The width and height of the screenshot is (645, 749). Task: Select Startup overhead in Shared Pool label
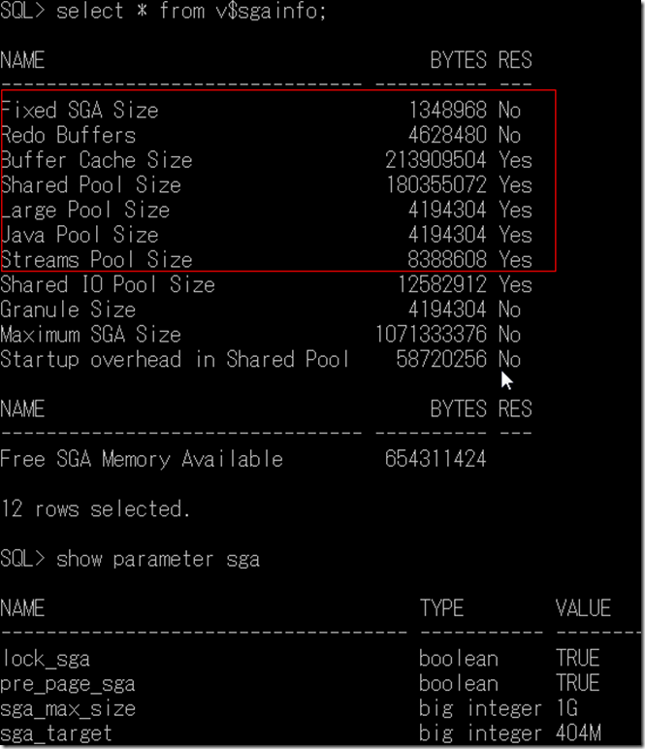[x=175, y=360]
